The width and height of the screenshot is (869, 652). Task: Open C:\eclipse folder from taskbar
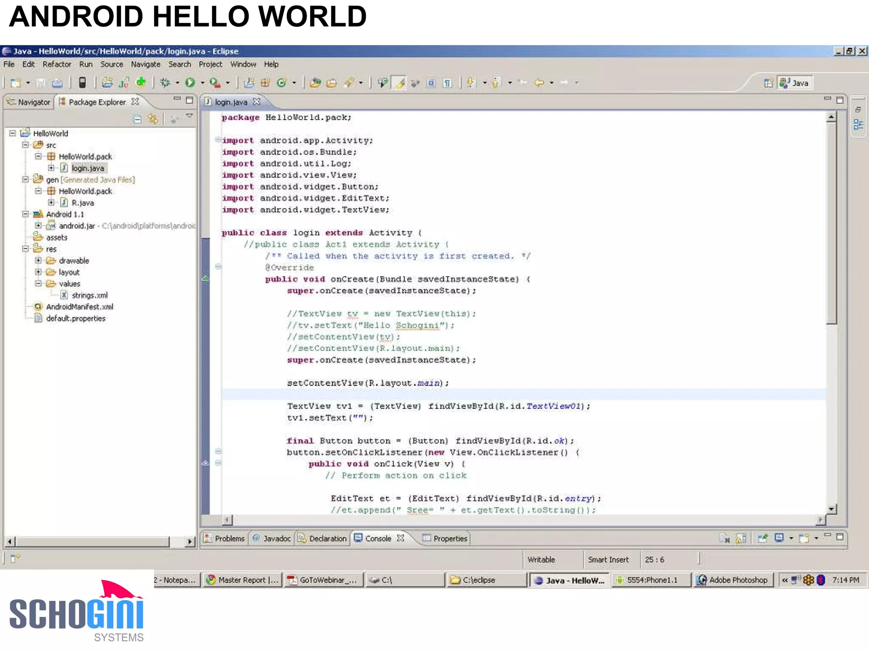point(486,580)
